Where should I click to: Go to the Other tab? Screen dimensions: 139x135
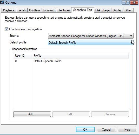[128, 10]
